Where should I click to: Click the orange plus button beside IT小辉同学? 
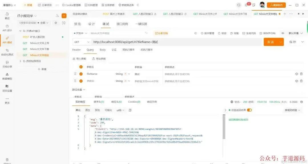click(x=64, y=16)
